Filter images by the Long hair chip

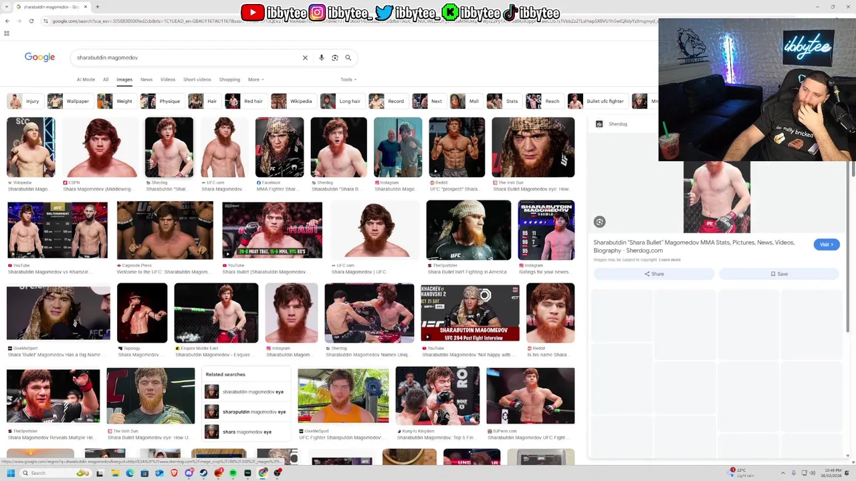click(341, 101)
